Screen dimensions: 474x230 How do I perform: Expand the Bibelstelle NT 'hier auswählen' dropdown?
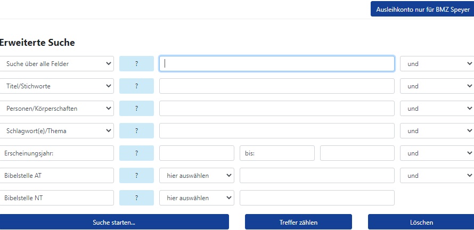pyautogui.click(x=197, y=198)
